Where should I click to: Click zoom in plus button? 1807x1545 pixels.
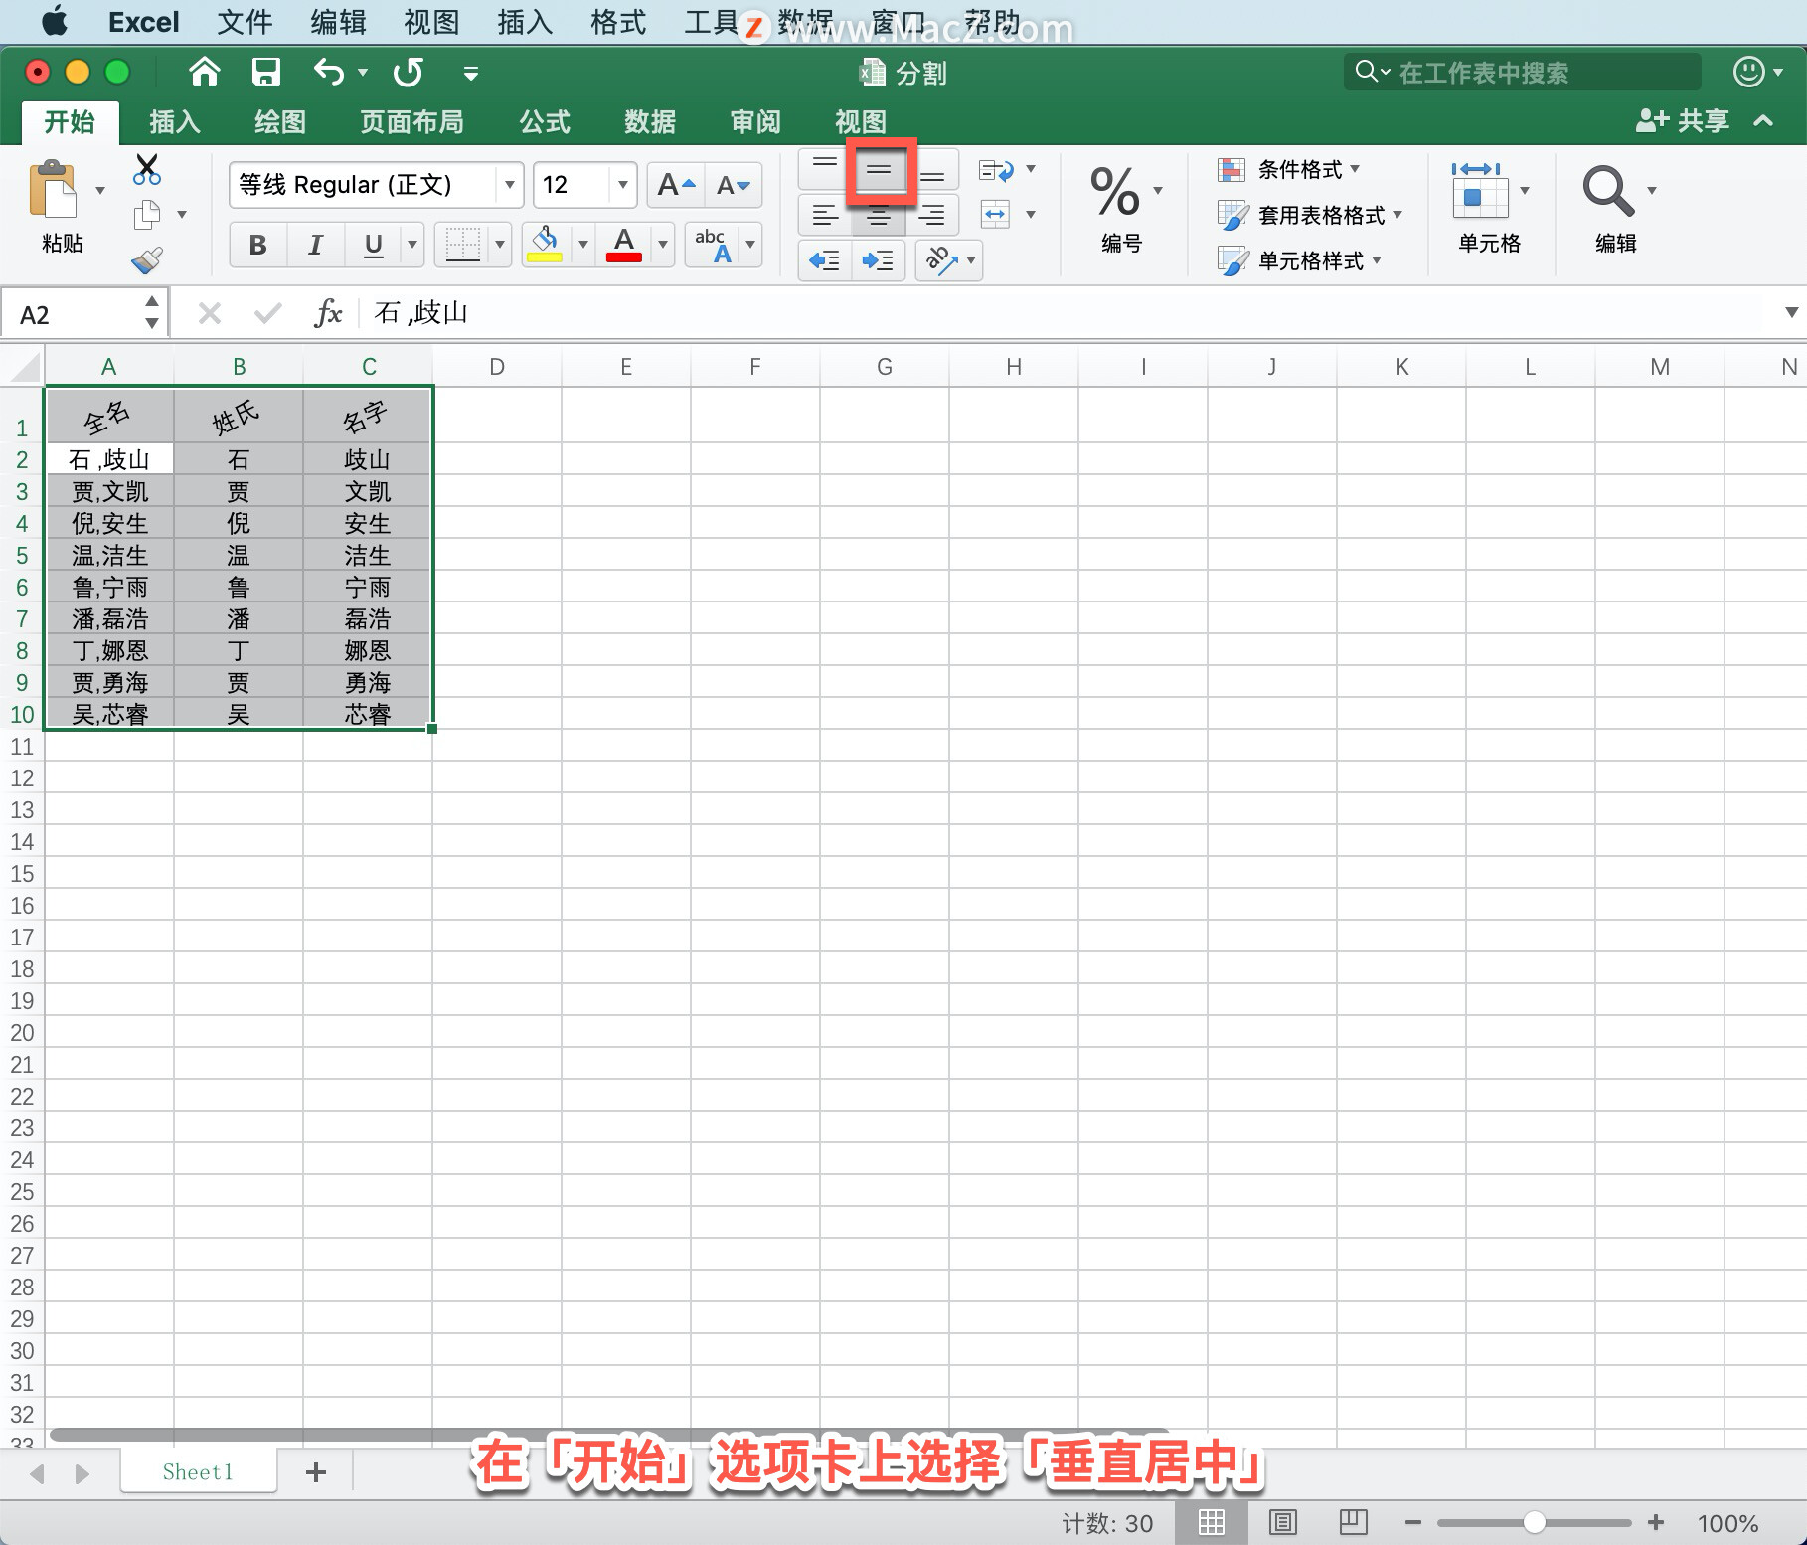tap(1656, 1522)
